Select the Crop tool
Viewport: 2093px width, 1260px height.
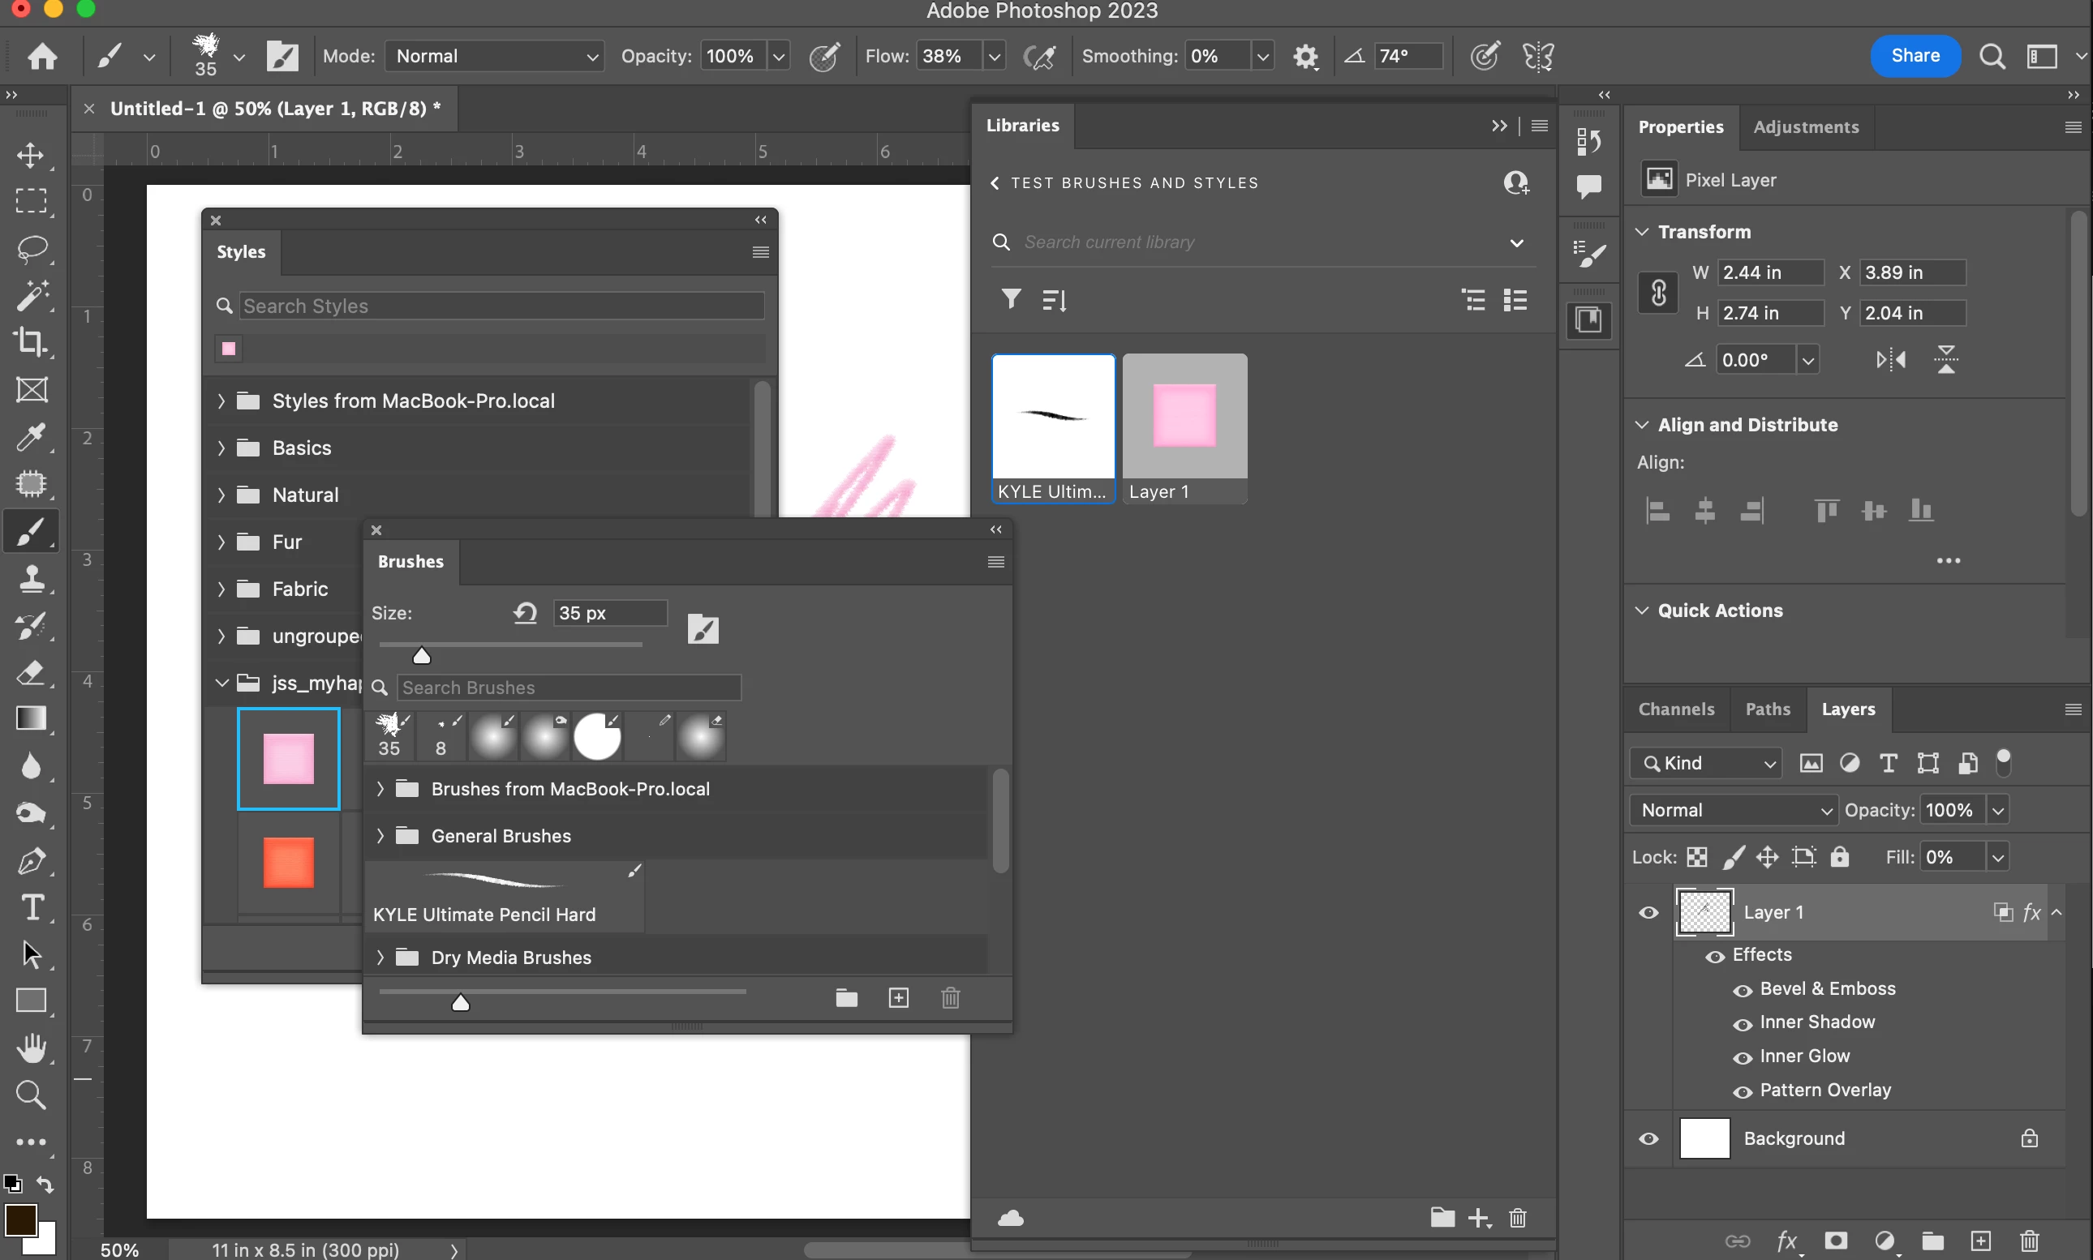(x=32, y=342)
